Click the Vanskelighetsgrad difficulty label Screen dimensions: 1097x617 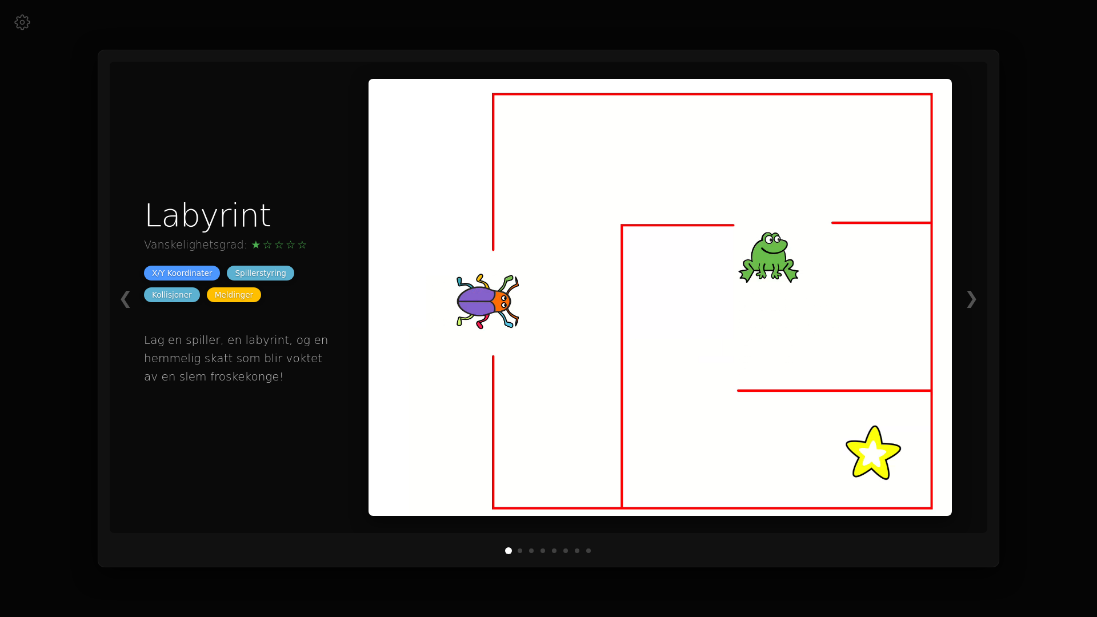point(195,245)
